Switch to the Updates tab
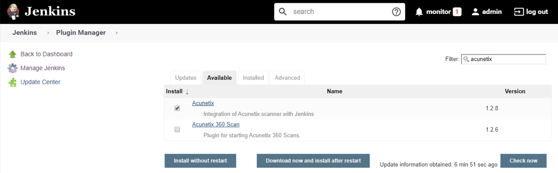Screen dimensions: 558x173 pyautogui.click(x=186, y=78)
